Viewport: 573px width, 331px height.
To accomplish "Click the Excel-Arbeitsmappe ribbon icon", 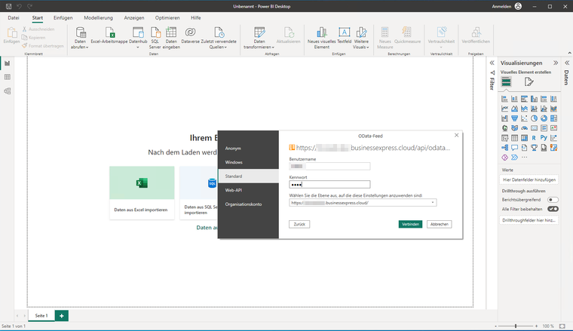I will pyautogui.click(x=110, y=33).
